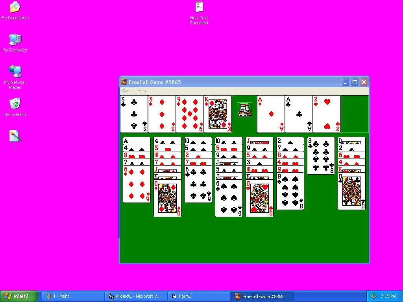Viewport: 403px width, 302px height.
Task: Click the system tray icon beside the clock
Action: 374,296
